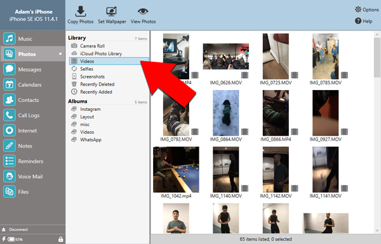This screenshot has width=381, height=244.
Task: Open the Reminders section
Action: point(32,161)
